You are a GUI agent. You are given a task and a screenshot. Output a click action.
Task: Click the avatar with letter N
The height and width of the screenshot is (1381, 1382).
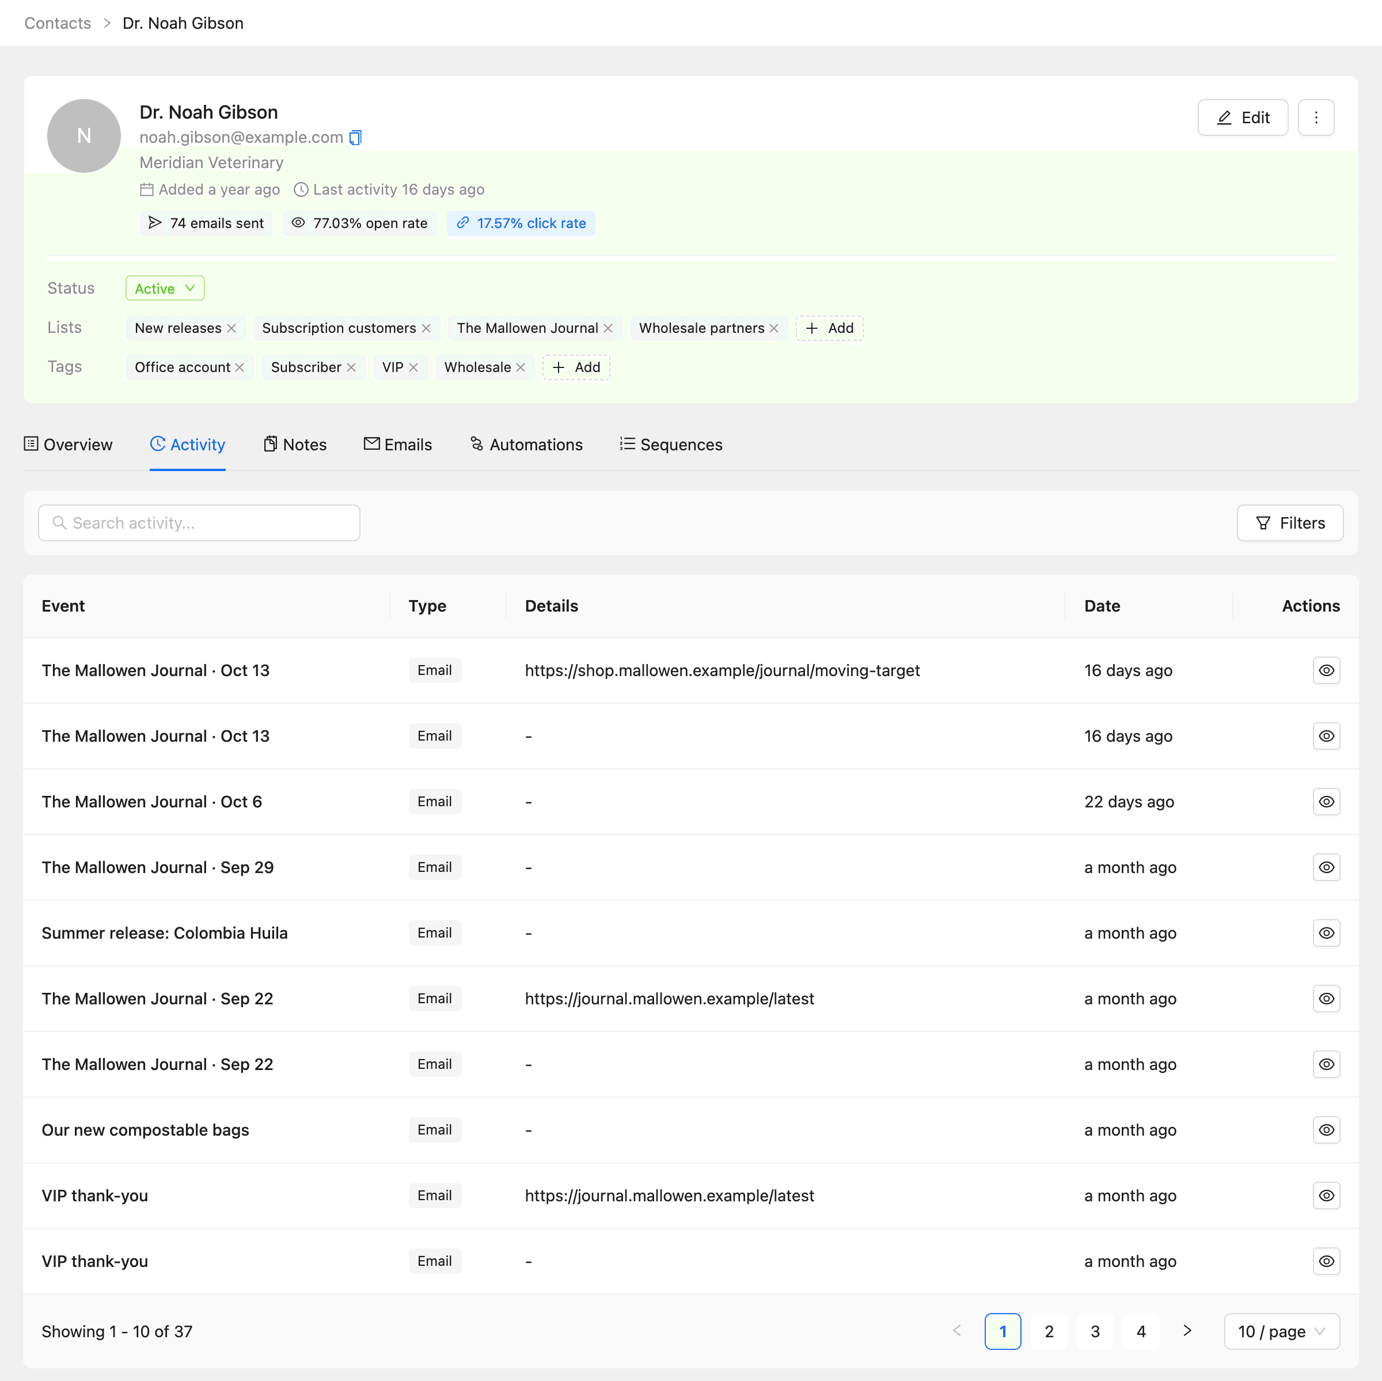(83, 136)
